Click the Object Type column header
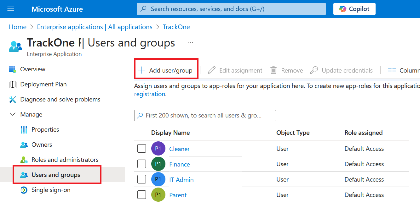420x202 pixels. tap(293, 133)
